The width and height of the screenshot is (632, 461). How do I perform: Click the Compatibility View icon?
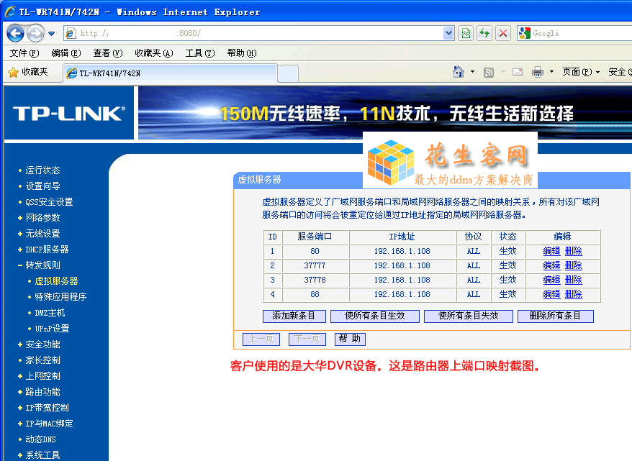coord(466,33)
